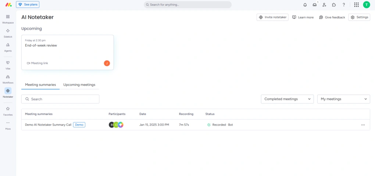The image size is (375, 176).
Task: Open the products switcher grid icon
Action: tap(356, 4)
